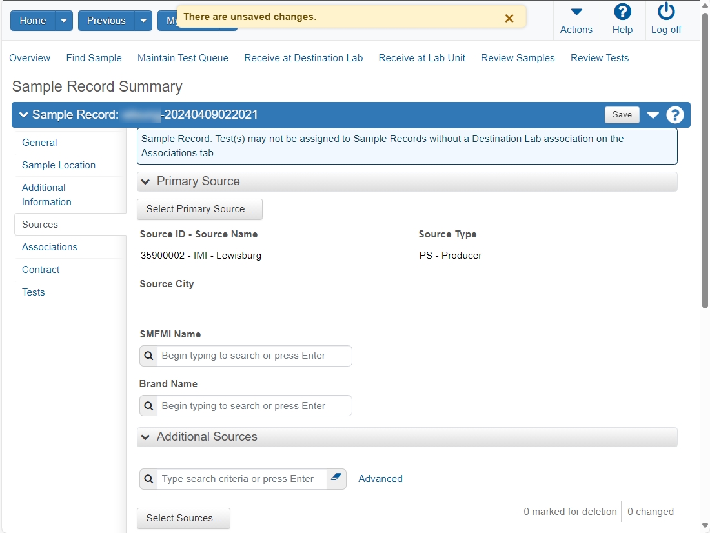Click the '0 marked for deletion' status text
The image size is (710, 533).
[x=570, y=512]
